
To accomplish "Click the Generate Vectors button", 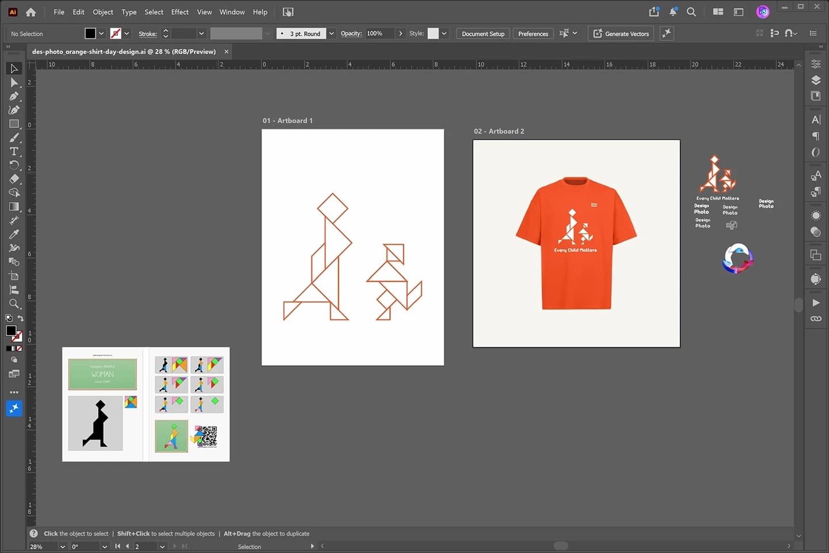I will click(x=621, y=33).
